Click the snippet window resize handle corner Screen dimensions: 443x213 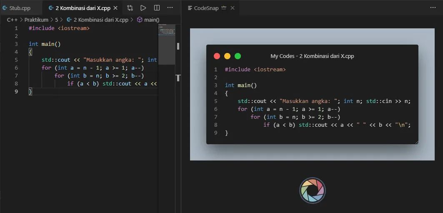pos(417,143)
